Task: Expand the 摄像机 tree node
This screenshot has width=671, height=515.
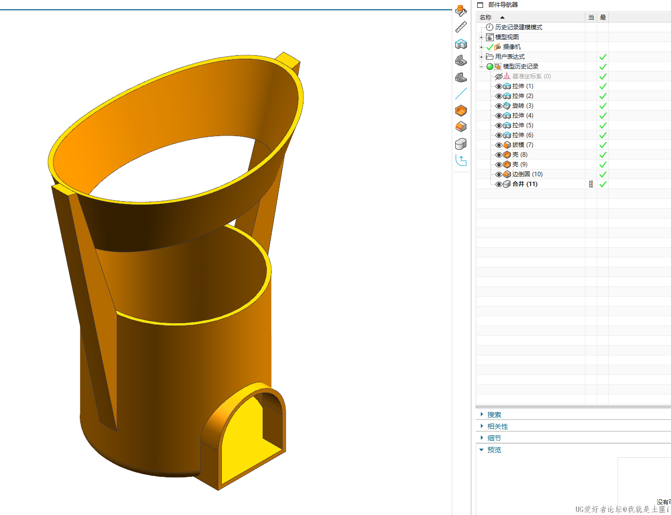Action: point(481,47)
